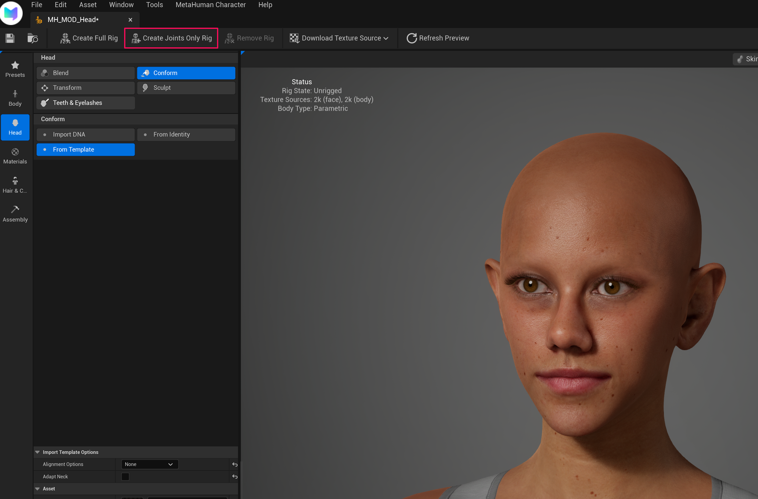This screenshot has height=499, width=758.
Task: Select the Materials panel icon
Action: coord(15,156)
